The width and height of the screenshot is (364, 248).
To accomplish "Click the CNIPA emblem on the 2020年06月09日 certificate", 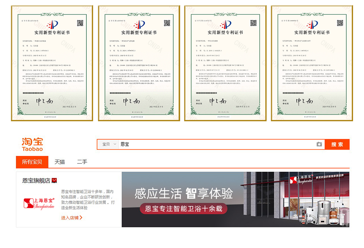I will [312, 24].
